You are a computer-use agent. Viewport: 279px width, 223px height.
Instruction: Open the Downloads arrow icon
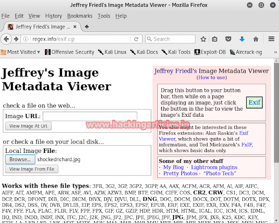242,39
